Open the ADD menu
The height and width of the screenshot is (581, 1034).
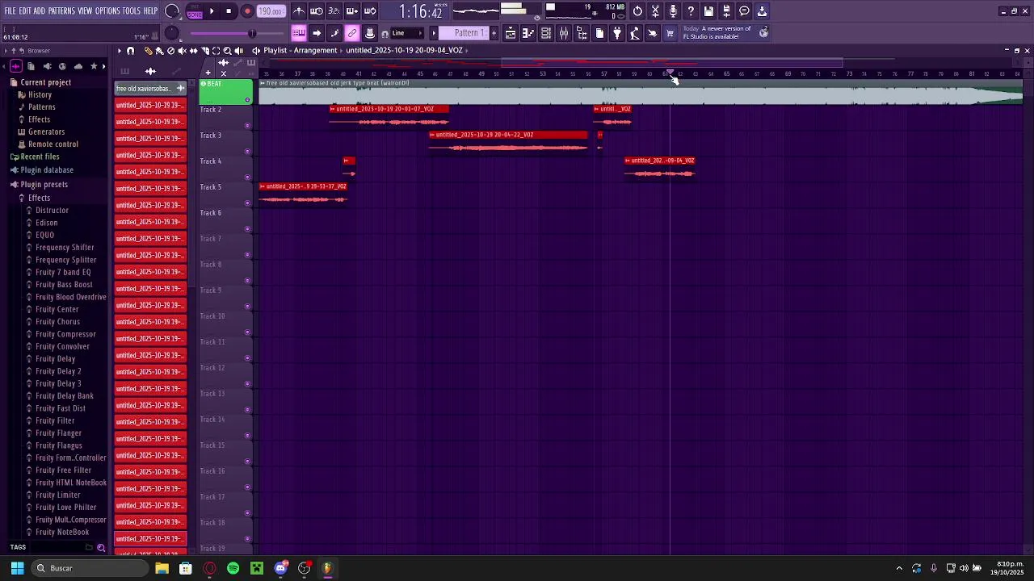40,11
